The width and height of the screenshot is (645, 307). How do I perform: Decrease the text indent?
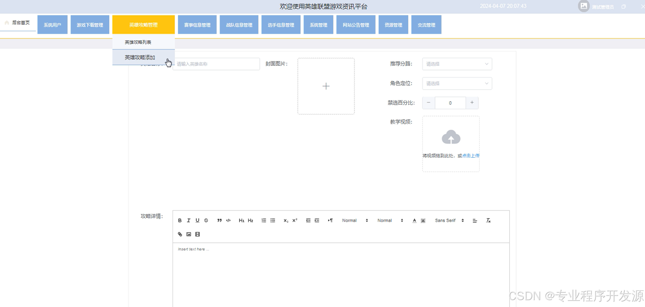(308, 220)
